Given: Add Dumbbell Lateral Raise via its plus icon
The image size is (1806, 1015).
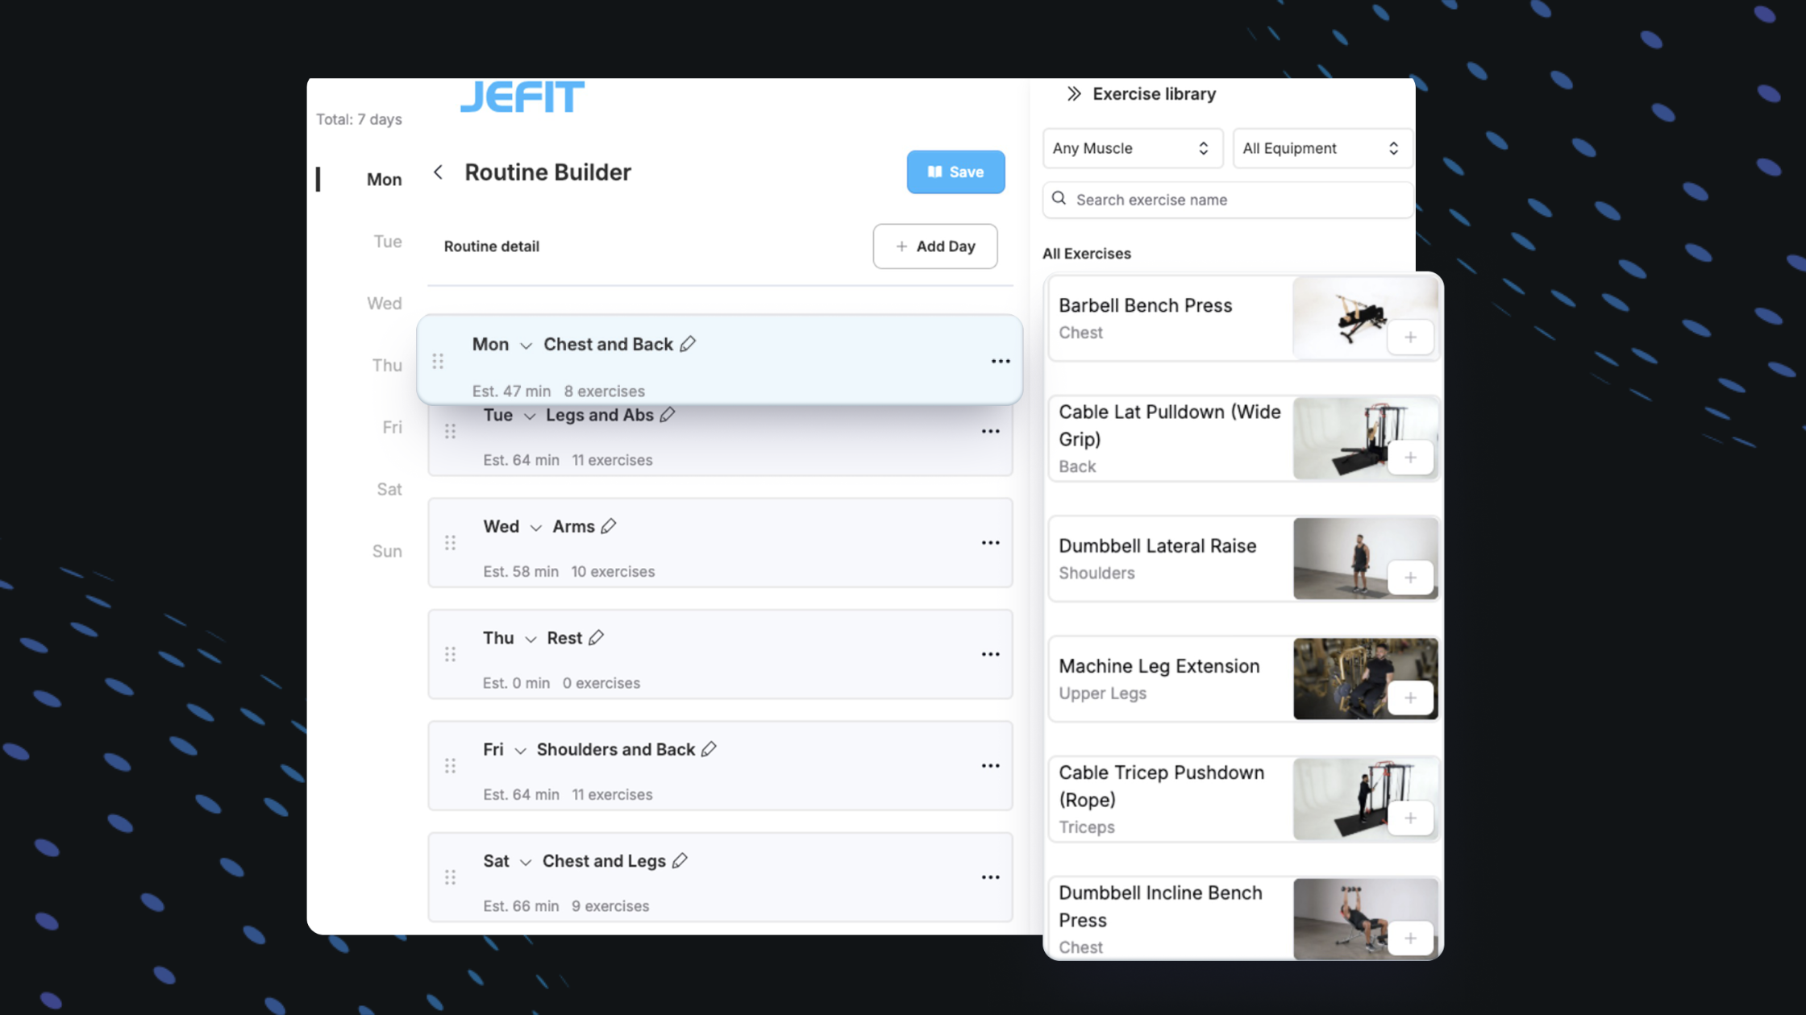Looking at the screenshot, I should click(1410, 577).
